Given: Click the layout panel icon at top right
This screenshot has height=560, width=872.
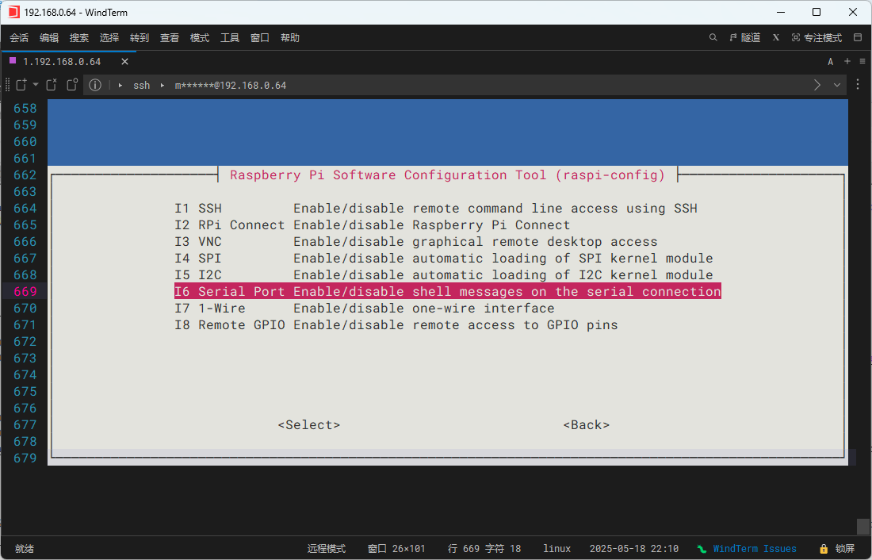Looking at the screenshot, I should click(x=857, y=37).
